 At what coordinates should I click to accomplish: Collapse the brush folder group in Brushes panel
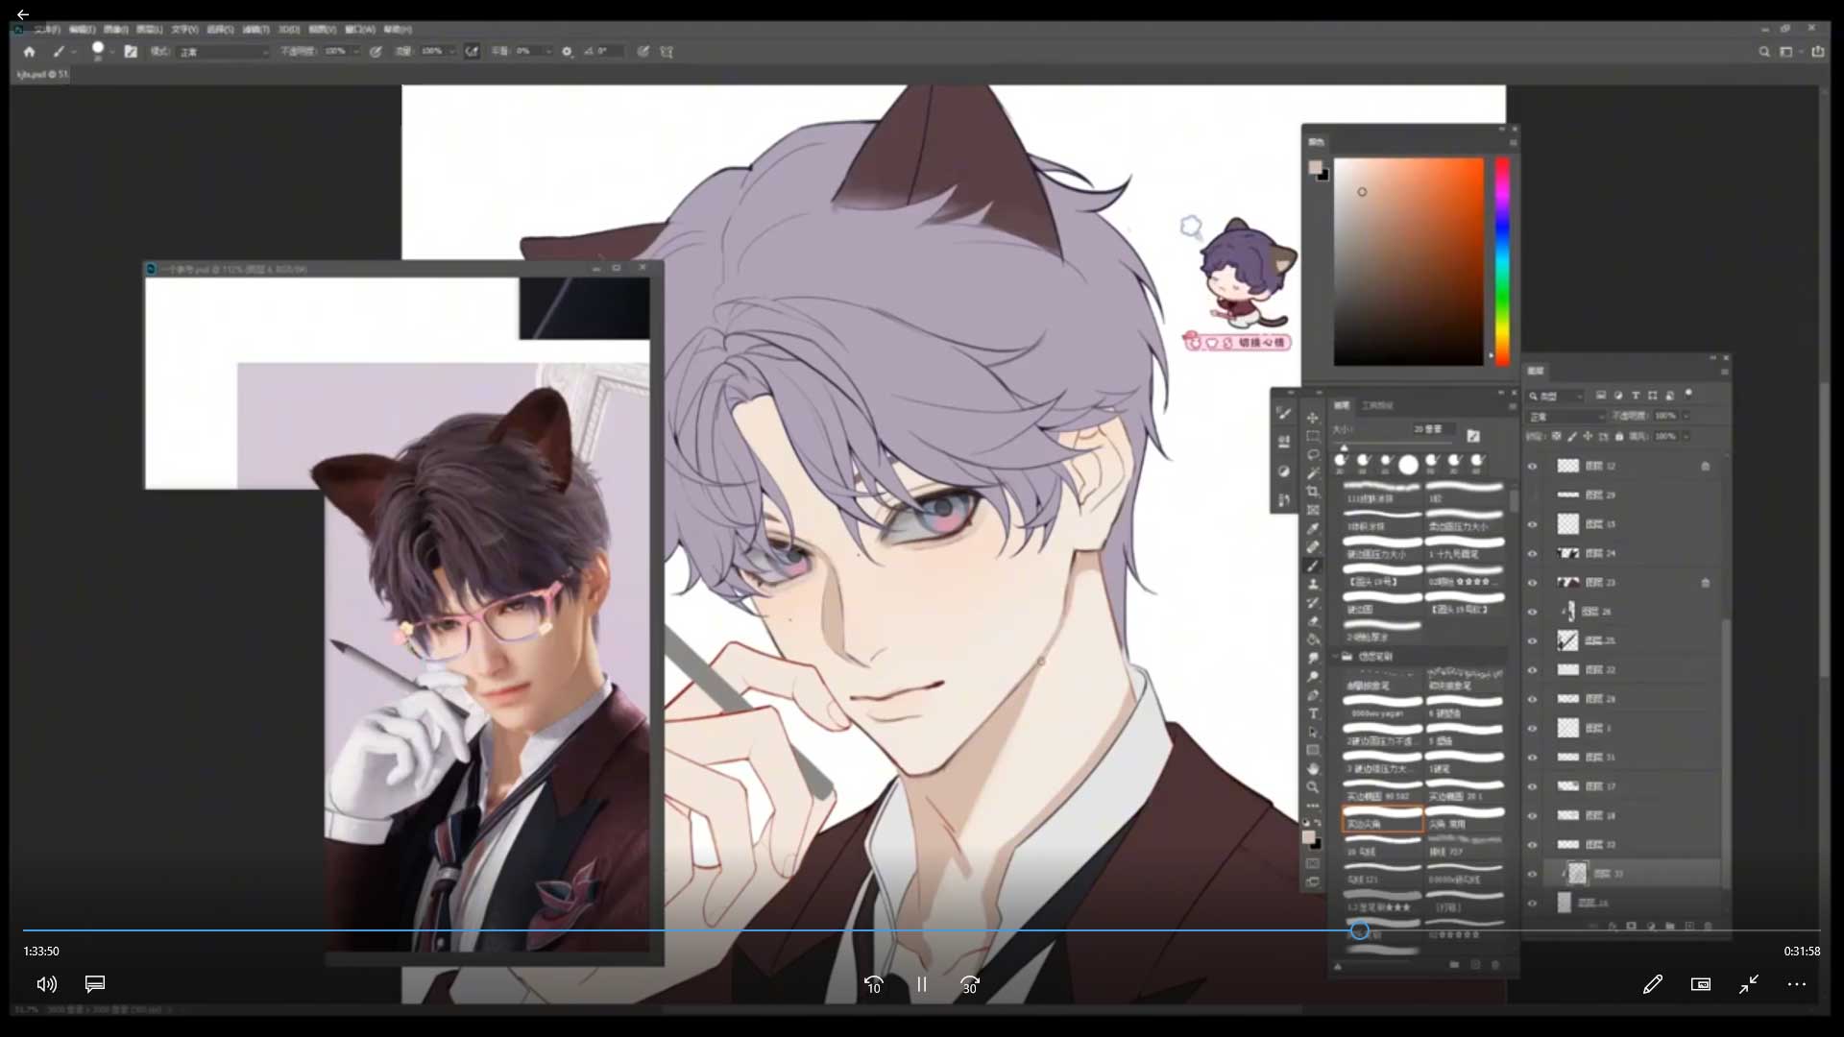pos(1335,657)
